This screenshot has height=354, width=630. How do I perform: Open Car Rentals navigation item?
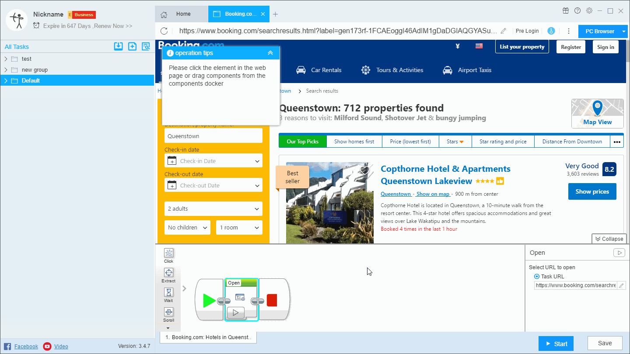(x=318, y=70)
